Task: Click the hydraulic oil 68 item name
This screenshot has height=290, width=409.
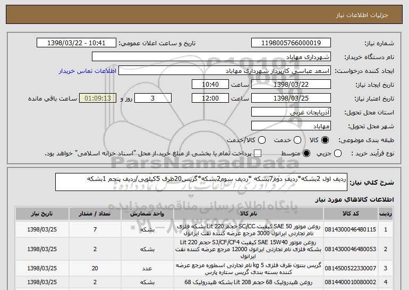Action: pos(249,282)
